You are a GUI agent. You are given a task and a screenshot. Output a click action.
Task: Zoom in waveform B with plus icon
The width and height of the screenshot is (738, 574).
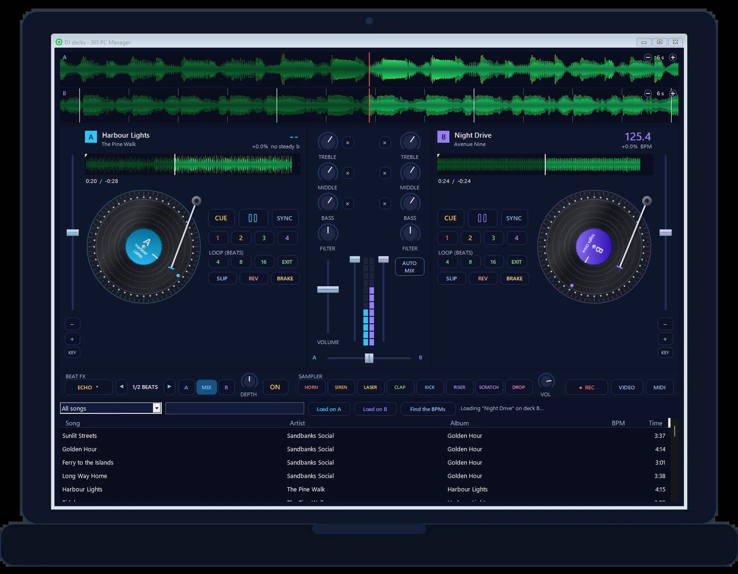click(x=673, y=94)
